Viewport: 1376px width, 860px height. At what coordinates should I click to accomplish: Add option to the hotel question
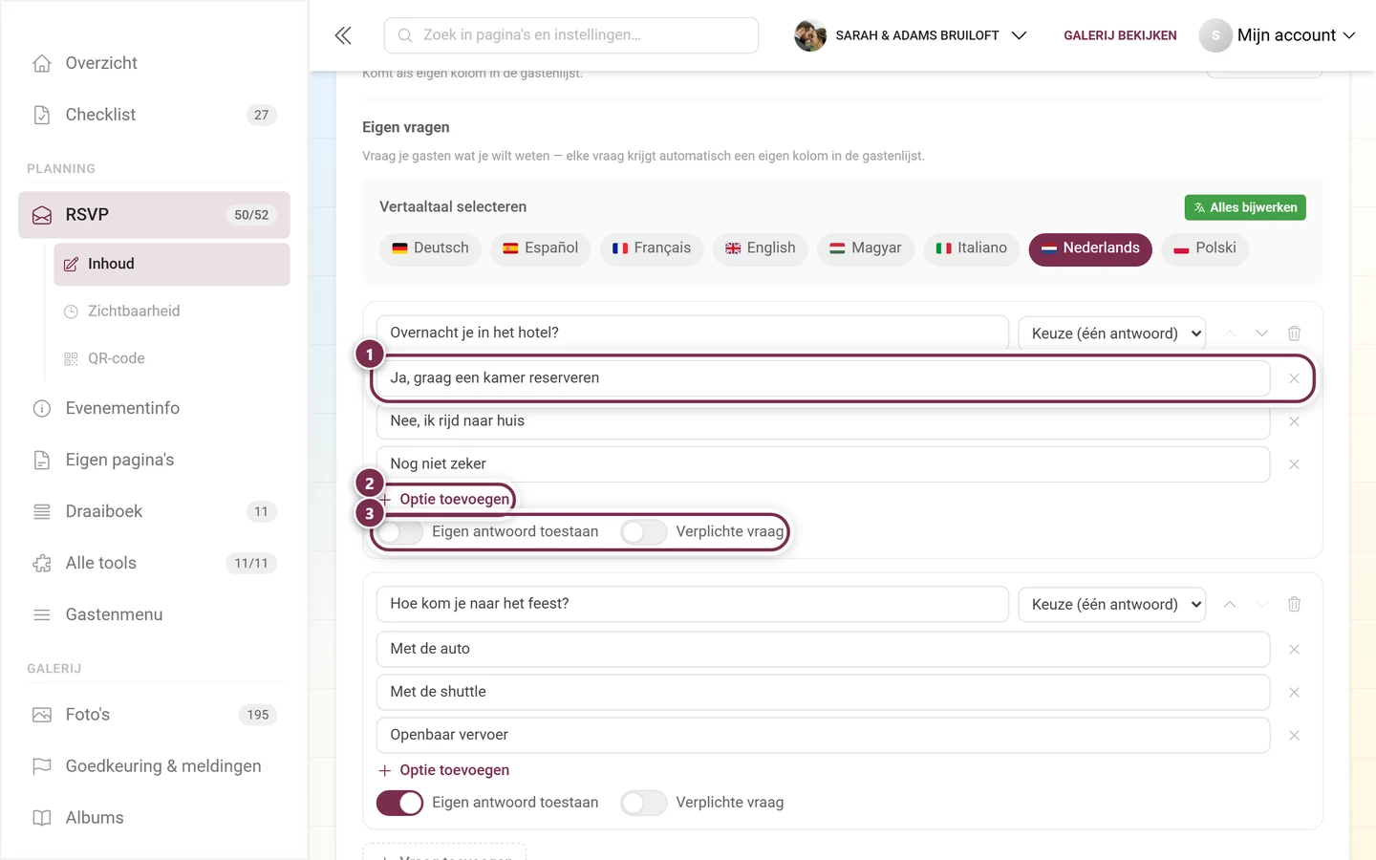coord(444,499)
